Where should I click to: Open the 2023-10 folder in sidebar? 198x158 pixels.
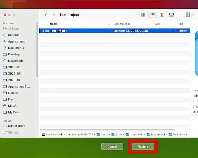point(12,80)
